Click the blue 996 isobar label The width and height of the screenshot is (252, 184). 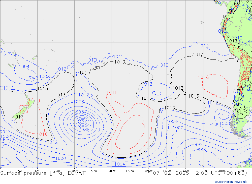tap(80, 112)
